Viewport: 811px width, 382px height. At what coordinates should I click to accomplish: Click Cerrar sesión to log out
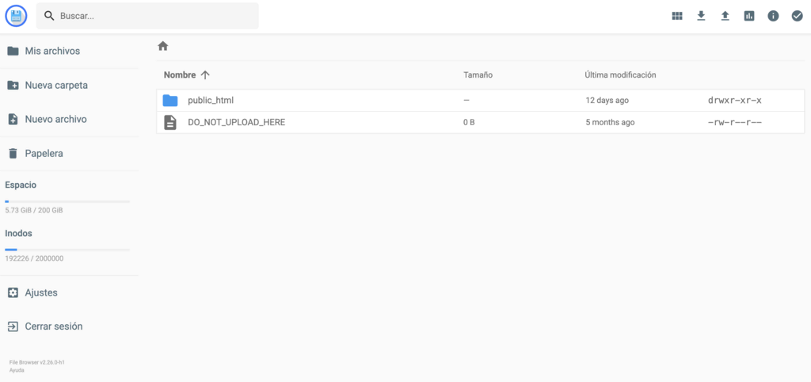53,326
